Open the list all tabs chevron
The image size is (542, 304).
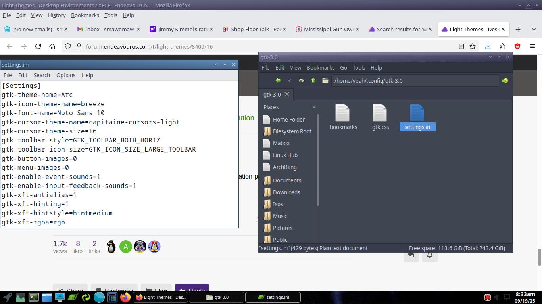tap(534, 29)
